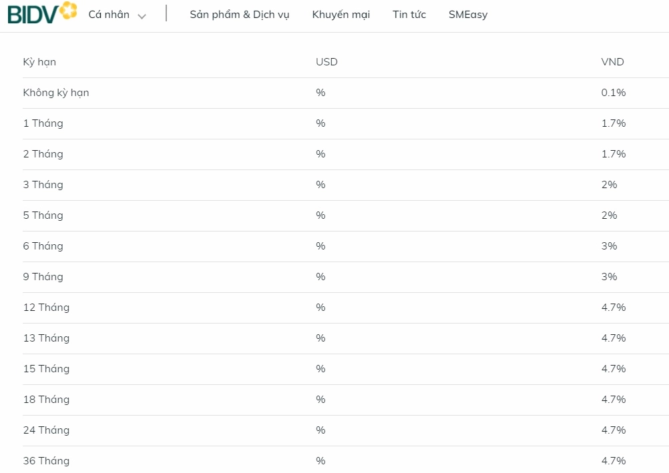Select the 3 Tháng term label
This screenshot has height=473, width=669.
click(43, 185)
